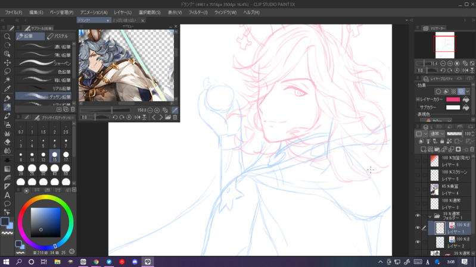Open ファイル(F) menu

coord(13,12)
